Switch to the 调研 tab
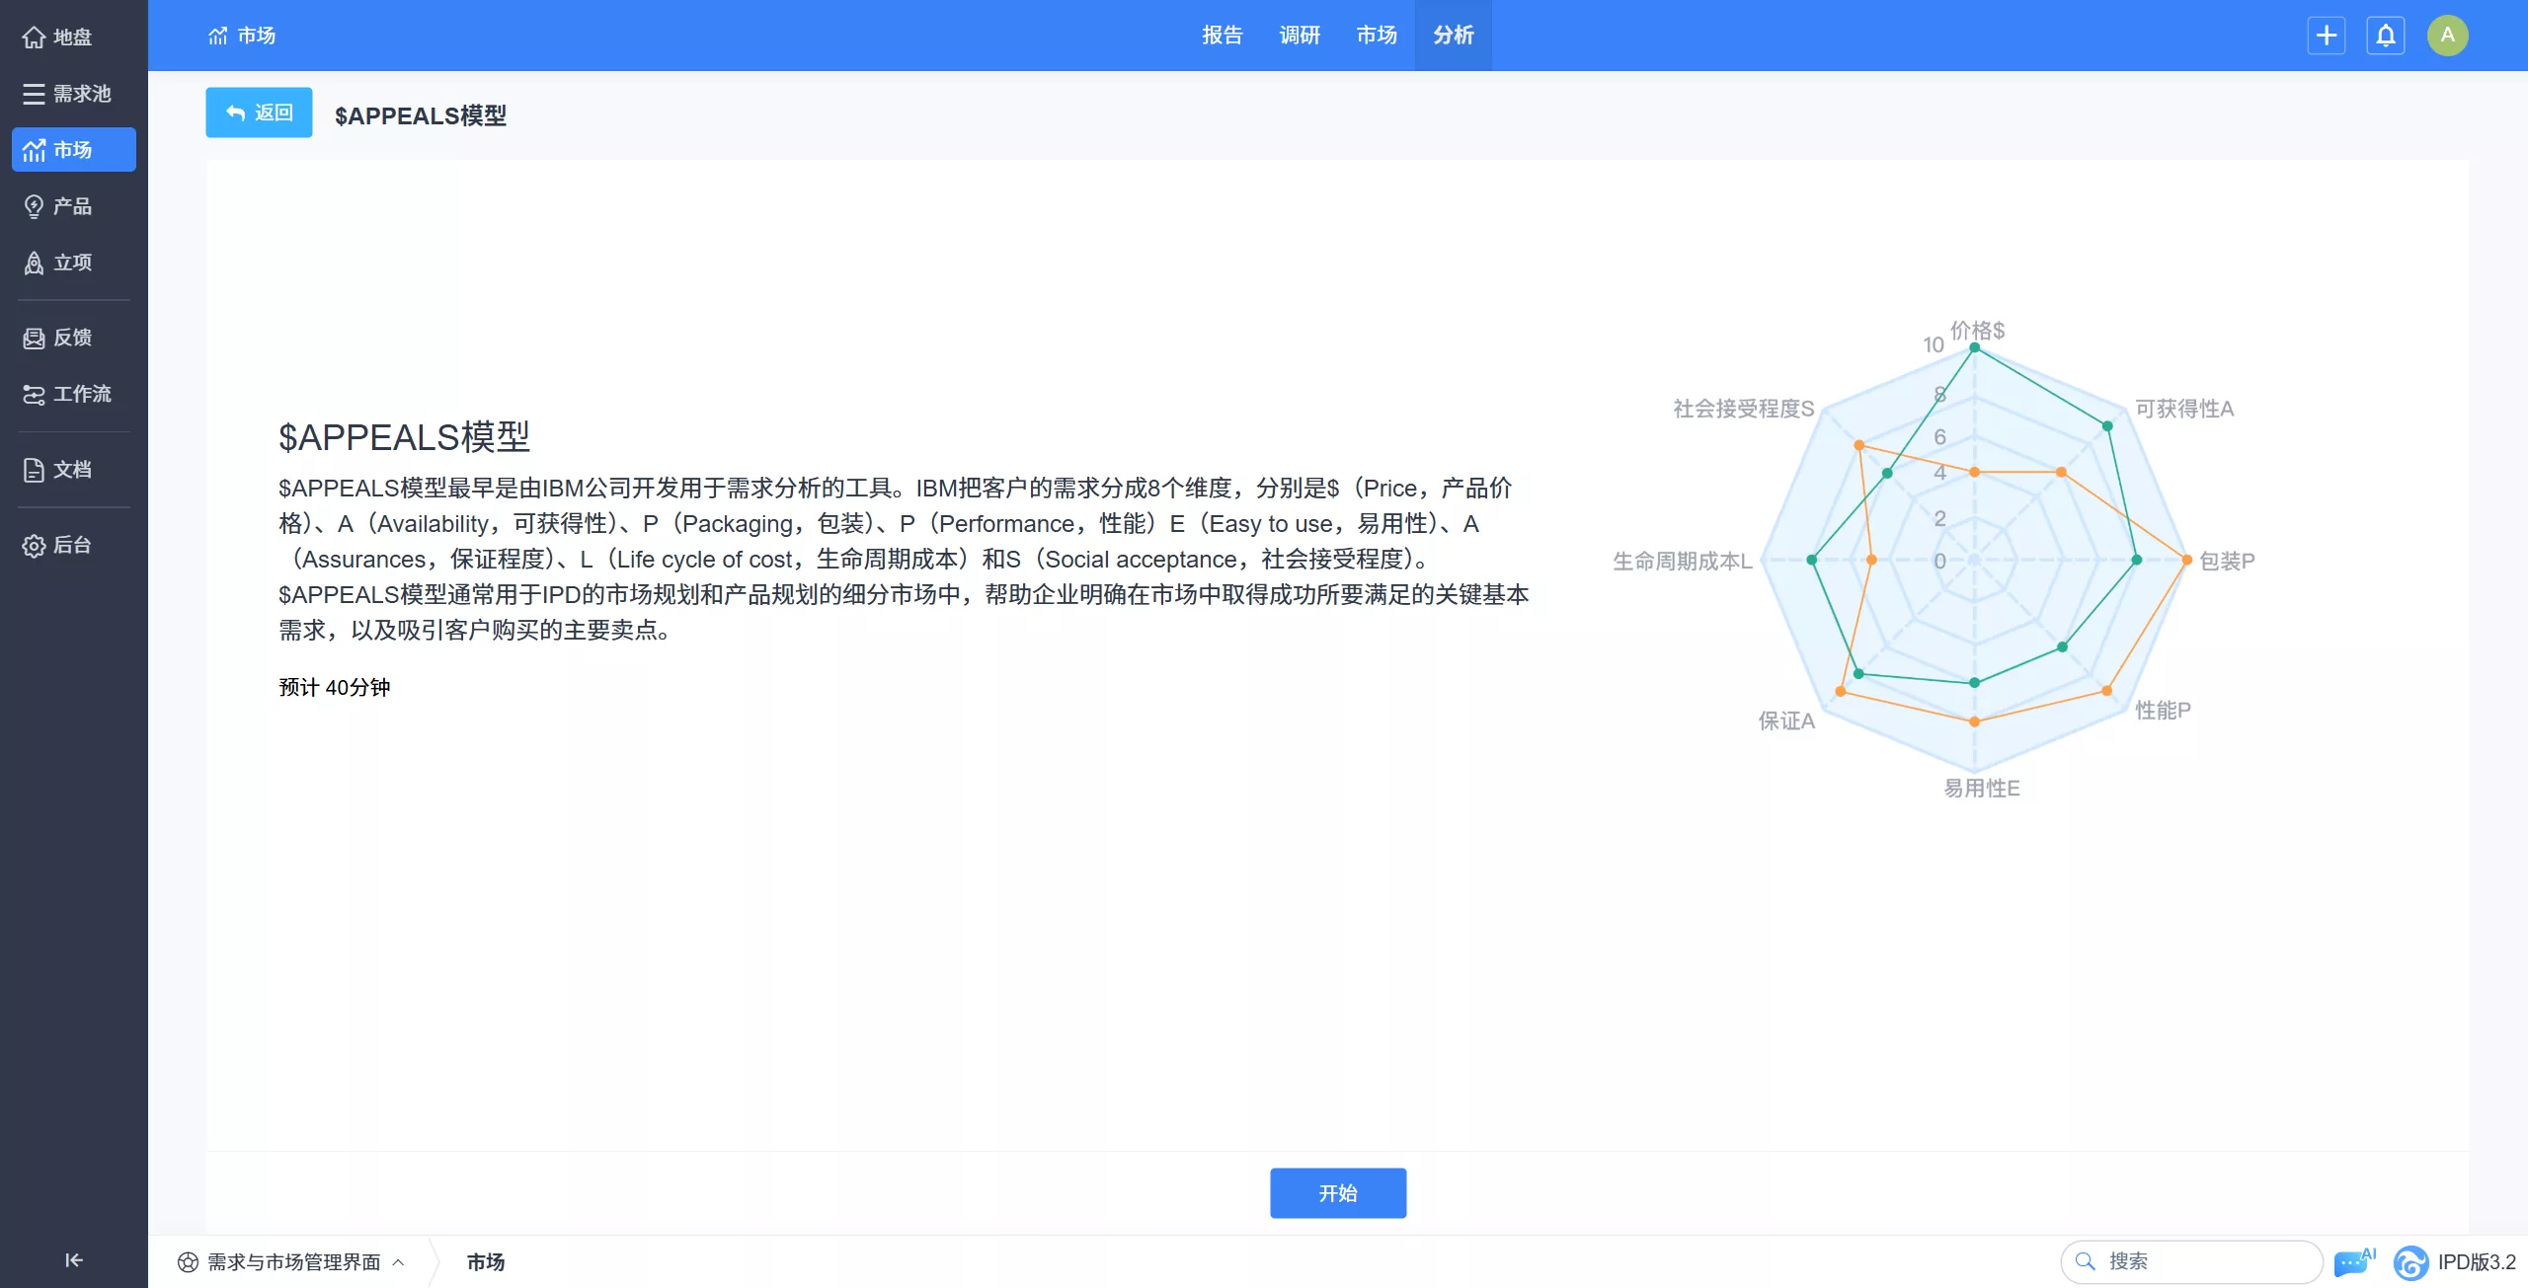 click(1300, 36)
